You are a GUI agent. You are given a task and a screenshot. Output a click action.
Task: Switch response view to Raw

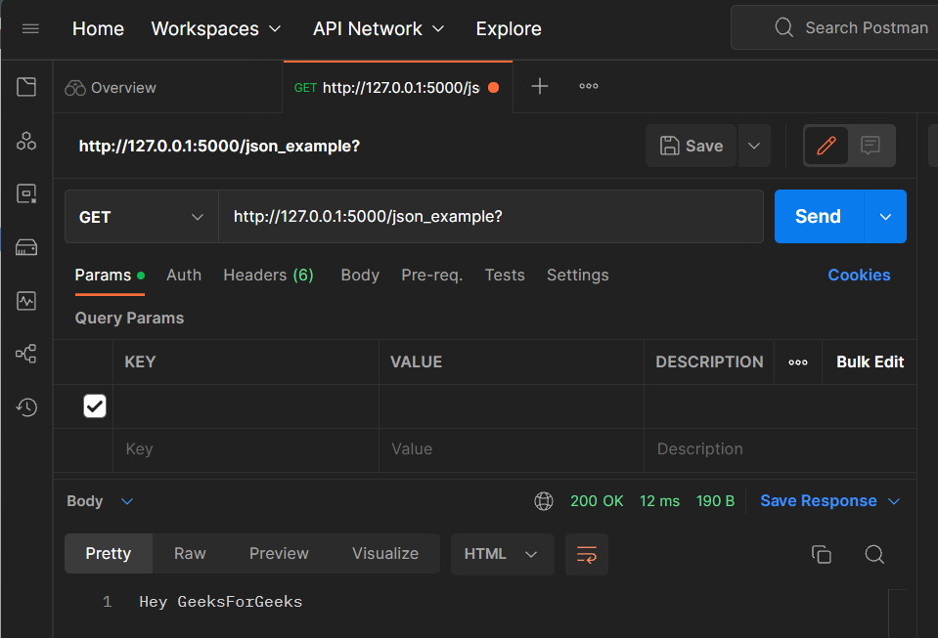point(190,554)
